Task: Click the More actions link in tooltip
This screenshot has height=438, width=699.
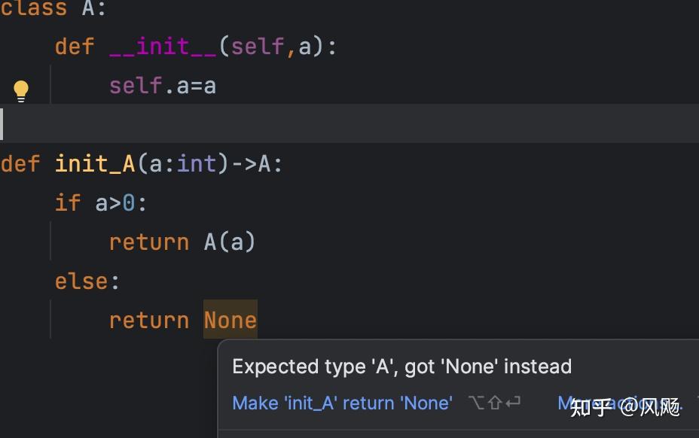Action: (620, 403)
